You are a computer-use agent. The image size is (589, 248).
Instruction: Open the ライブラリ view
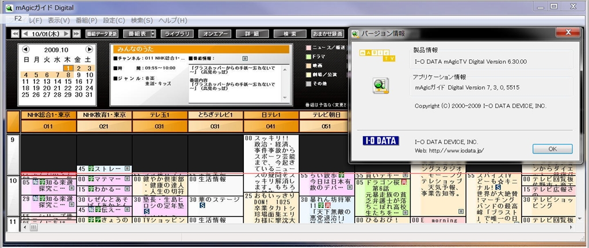177,34
